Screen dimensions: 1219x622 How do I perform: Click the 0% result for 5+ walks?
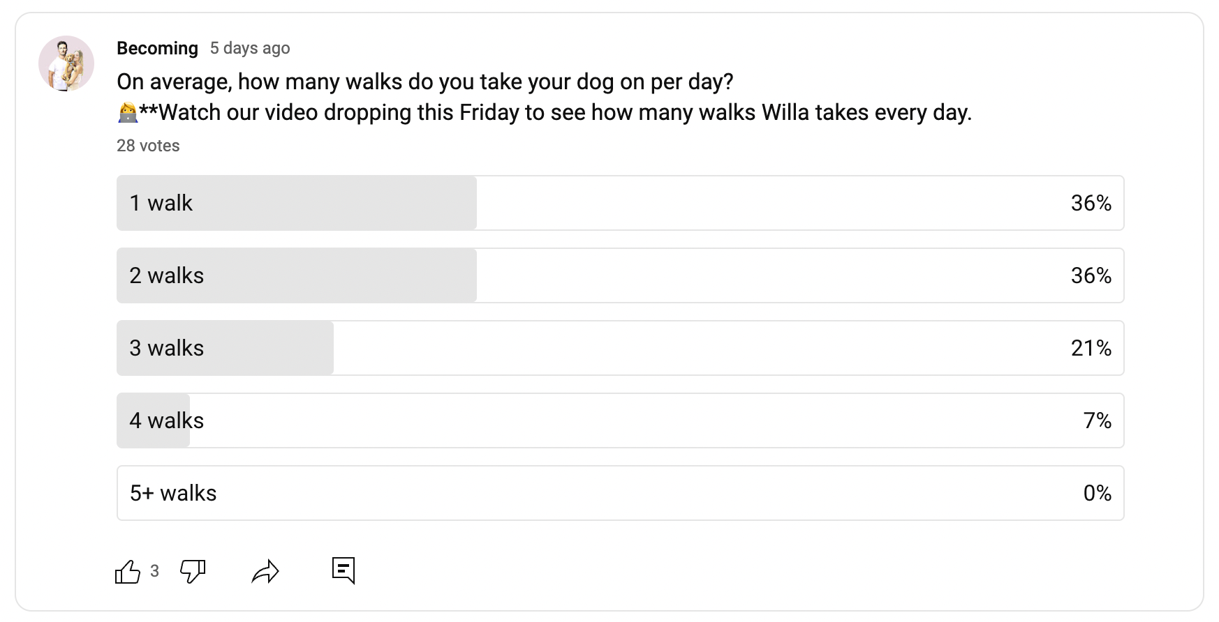point(1098,493)
